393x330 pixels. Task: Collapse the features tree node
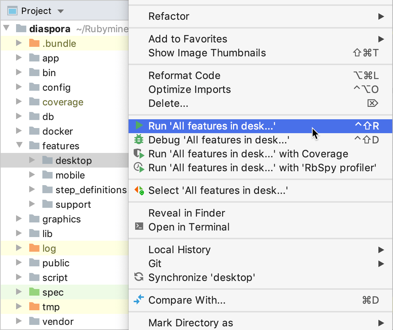(20, 146)
